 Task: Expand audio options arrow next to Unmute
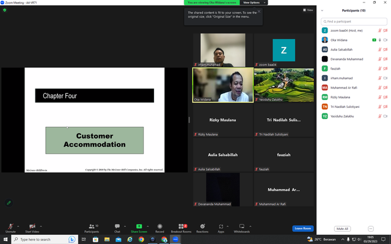click(18, 226)
